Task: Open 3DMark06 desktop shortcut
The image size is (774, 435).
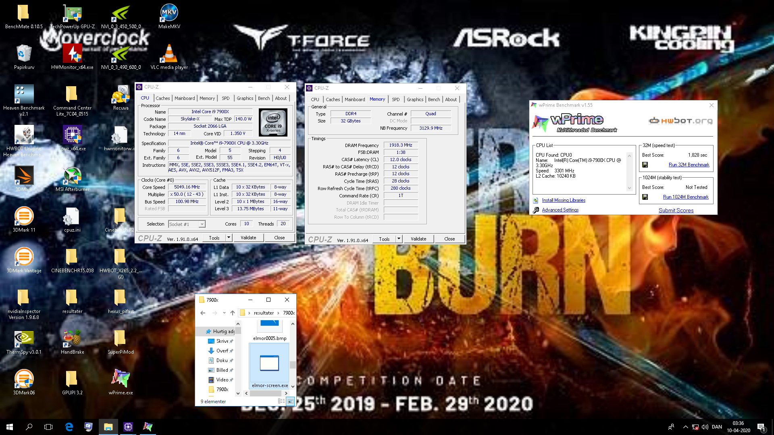Action: pos(24,383)
